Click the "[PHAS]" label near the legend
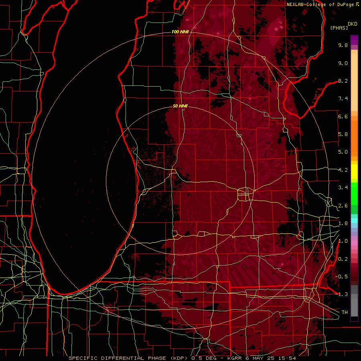Screen dimensions: 361x361 339,28
